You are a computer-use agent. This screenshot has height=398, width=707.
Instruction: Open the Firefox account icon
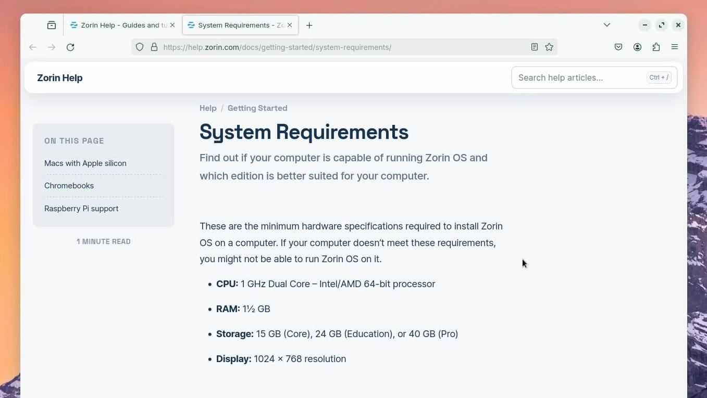pyautogui.click(x=637, y=47)
